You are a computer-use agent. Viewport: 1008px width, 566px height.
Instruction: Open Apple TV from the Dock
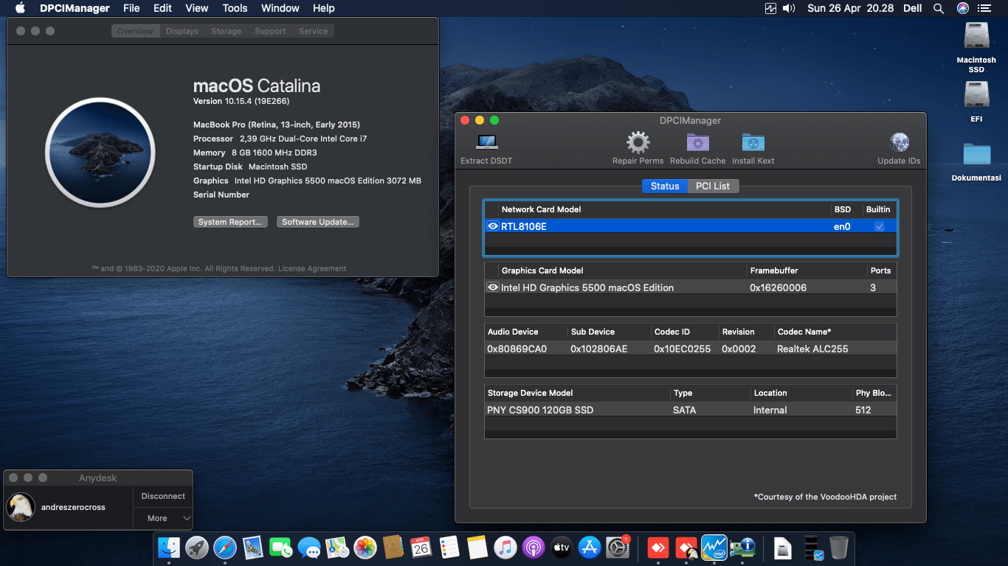point(562,548)
